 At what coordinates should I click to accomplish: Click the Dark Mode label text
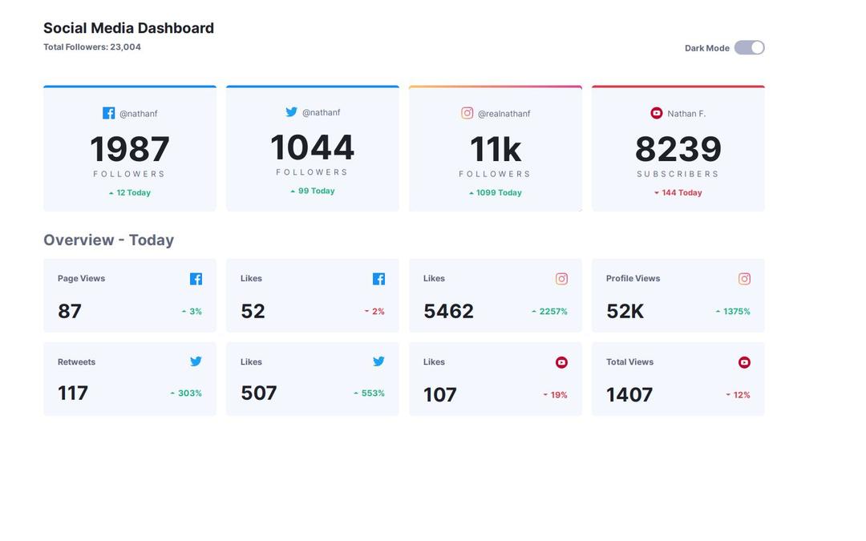point(706,48)
